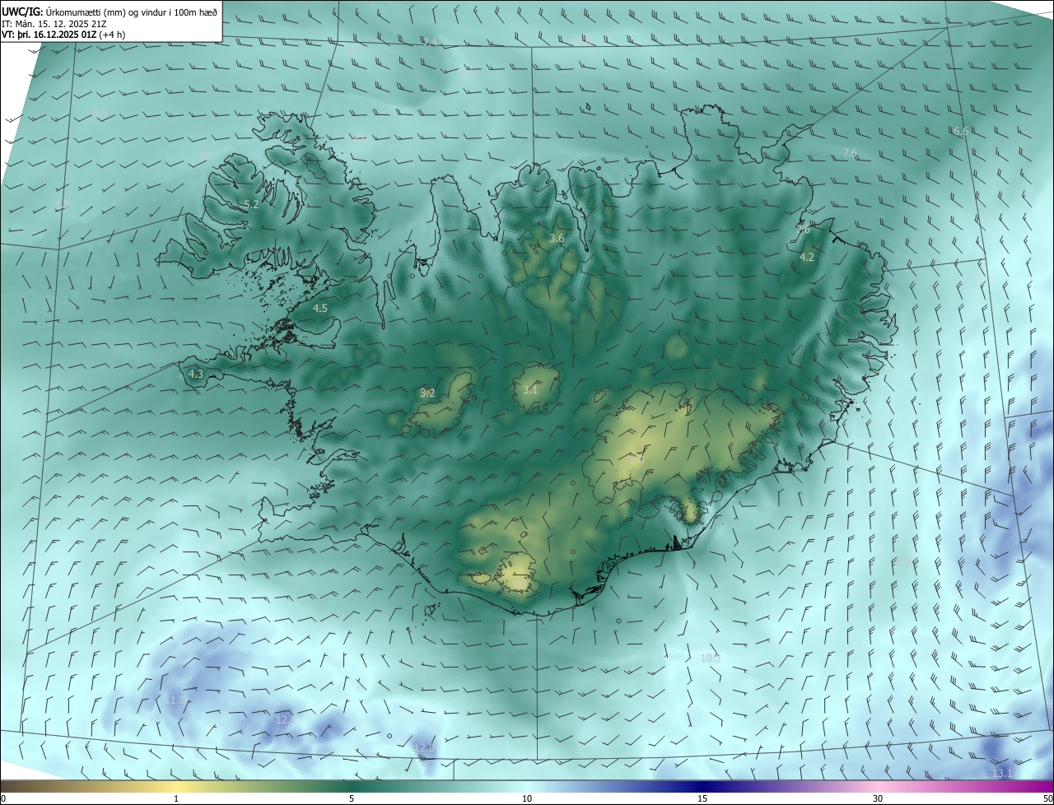
Task: Click the 12.1 value in the southwest ocean
Action: pyautogui.click(x=285, y=720)
